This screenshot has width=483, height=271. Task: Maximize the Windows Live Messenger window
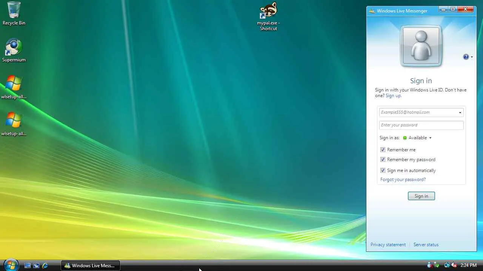[453, 9]
